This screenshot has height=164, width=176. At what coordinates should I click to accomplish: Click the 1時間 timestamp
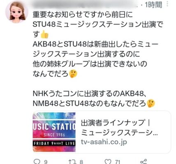153,5
